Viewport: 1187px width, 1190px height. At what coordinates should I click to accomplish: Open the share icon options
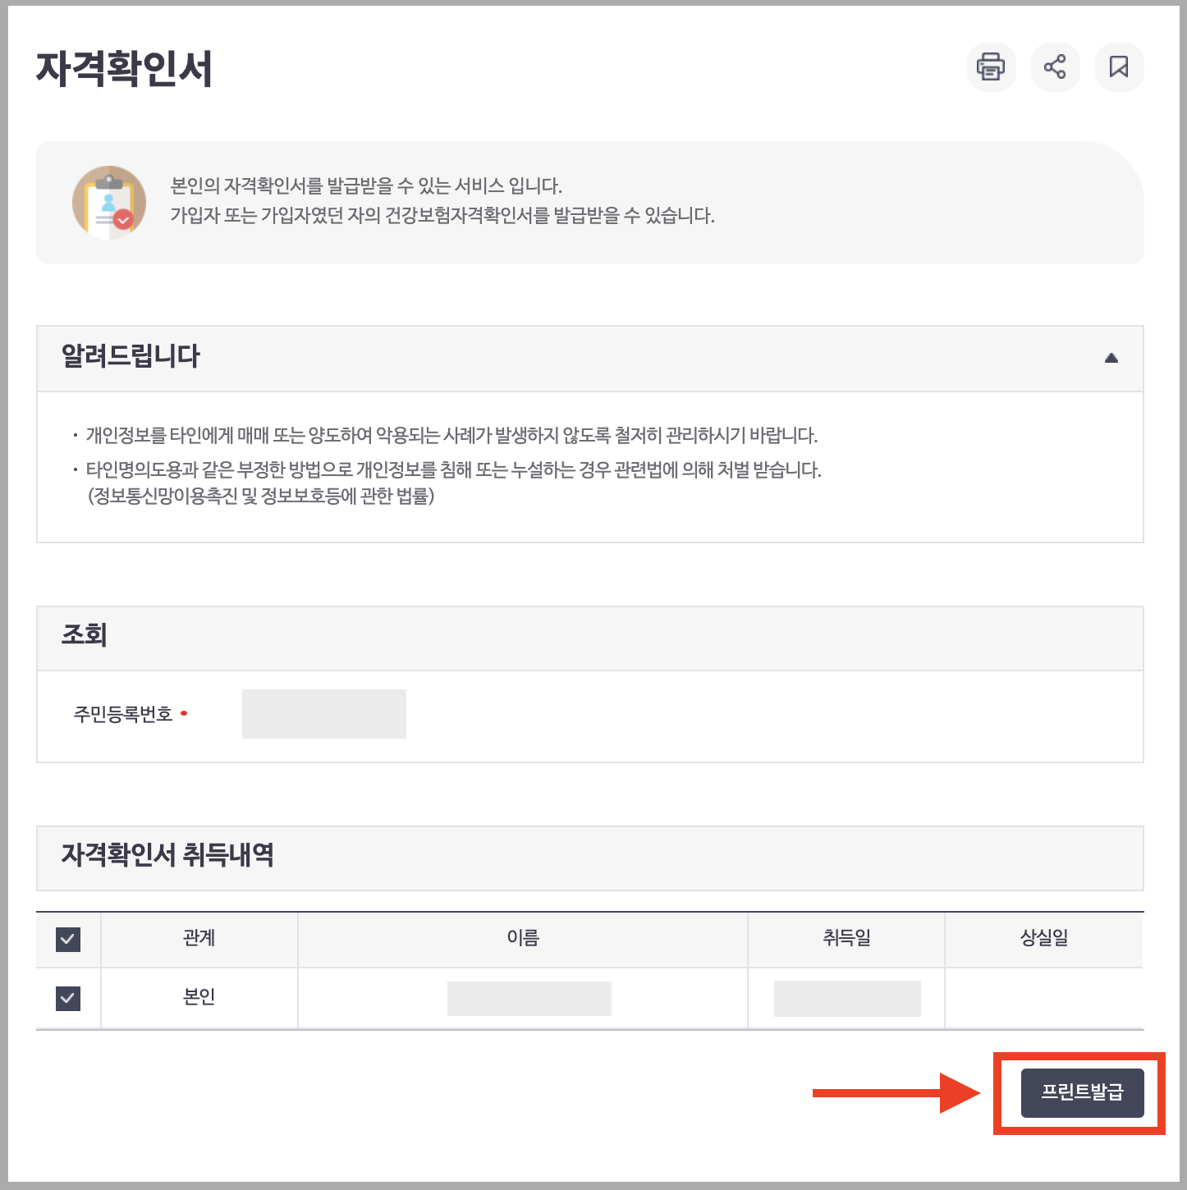[x=1055, y=66]
